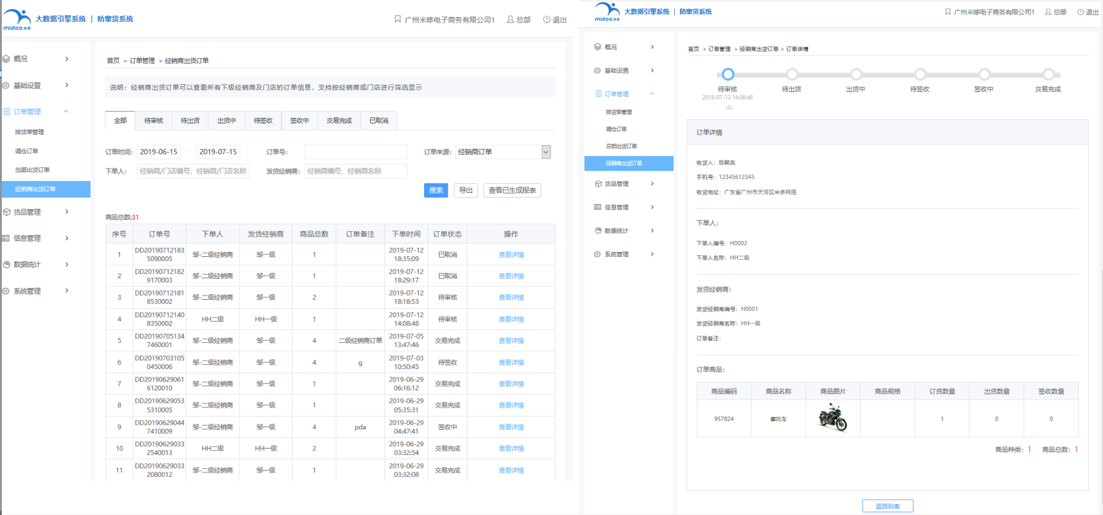The height and width of the screenshot is (515, 1103).
Task: Click the 查看已生成报表 button
Action: (512, 190)
